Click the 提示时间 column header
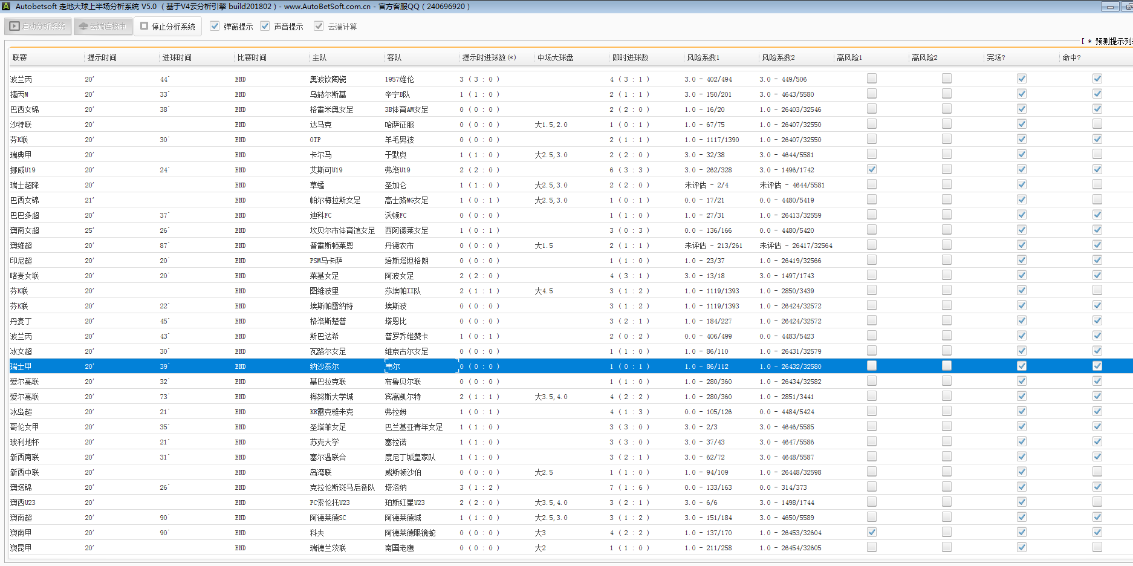The height and width of the screenshot is (566, 1133). coord(102,58)
